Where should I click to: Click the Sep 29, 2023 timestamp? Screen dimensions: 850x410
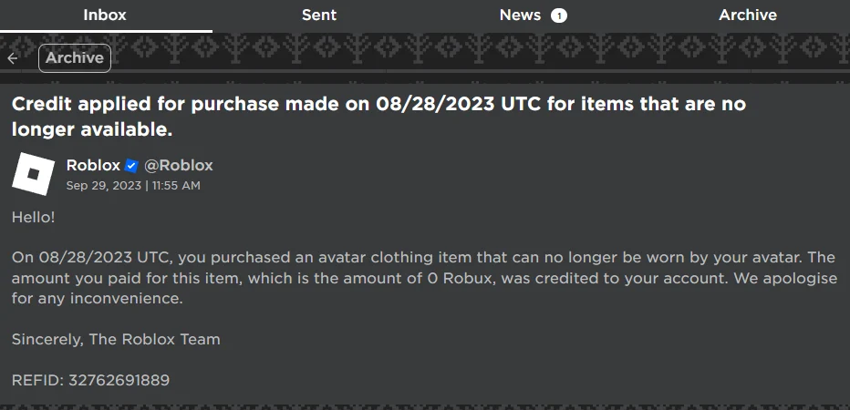(x=133, y=186)
